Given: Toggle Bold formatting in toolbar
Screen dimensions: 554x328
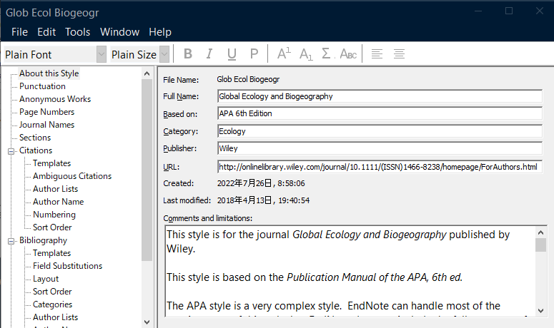Looking at the screenshot, I should click(188, 54).
